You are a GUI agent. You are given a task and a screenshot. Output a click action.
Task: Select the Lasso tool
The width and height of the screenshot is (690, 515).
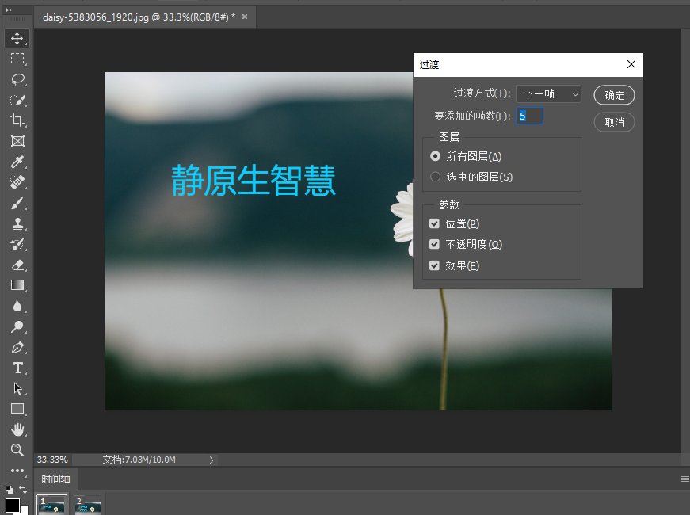(x=17, y=79)
